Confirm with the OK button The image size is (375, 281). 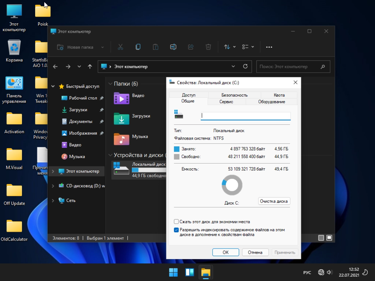click(226, 252)
